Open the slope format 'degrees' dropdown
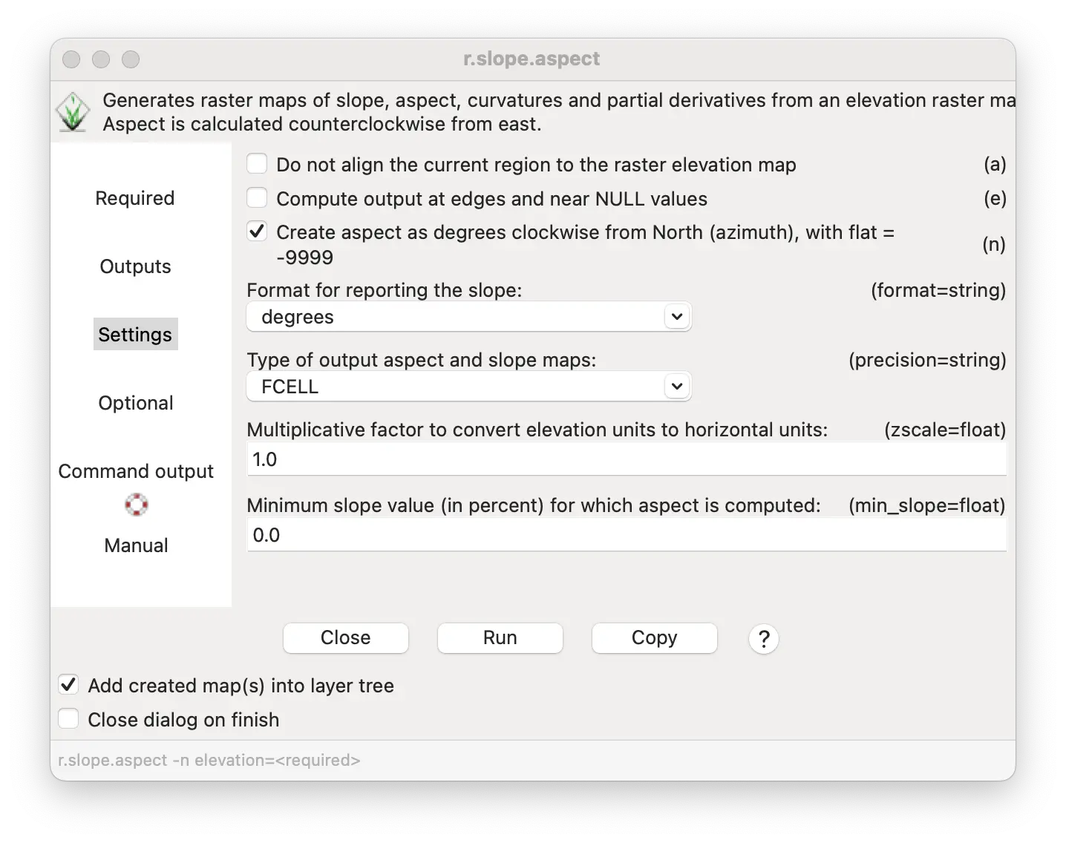The height and width of the screenshot is (843, 1066). point(469,317)
